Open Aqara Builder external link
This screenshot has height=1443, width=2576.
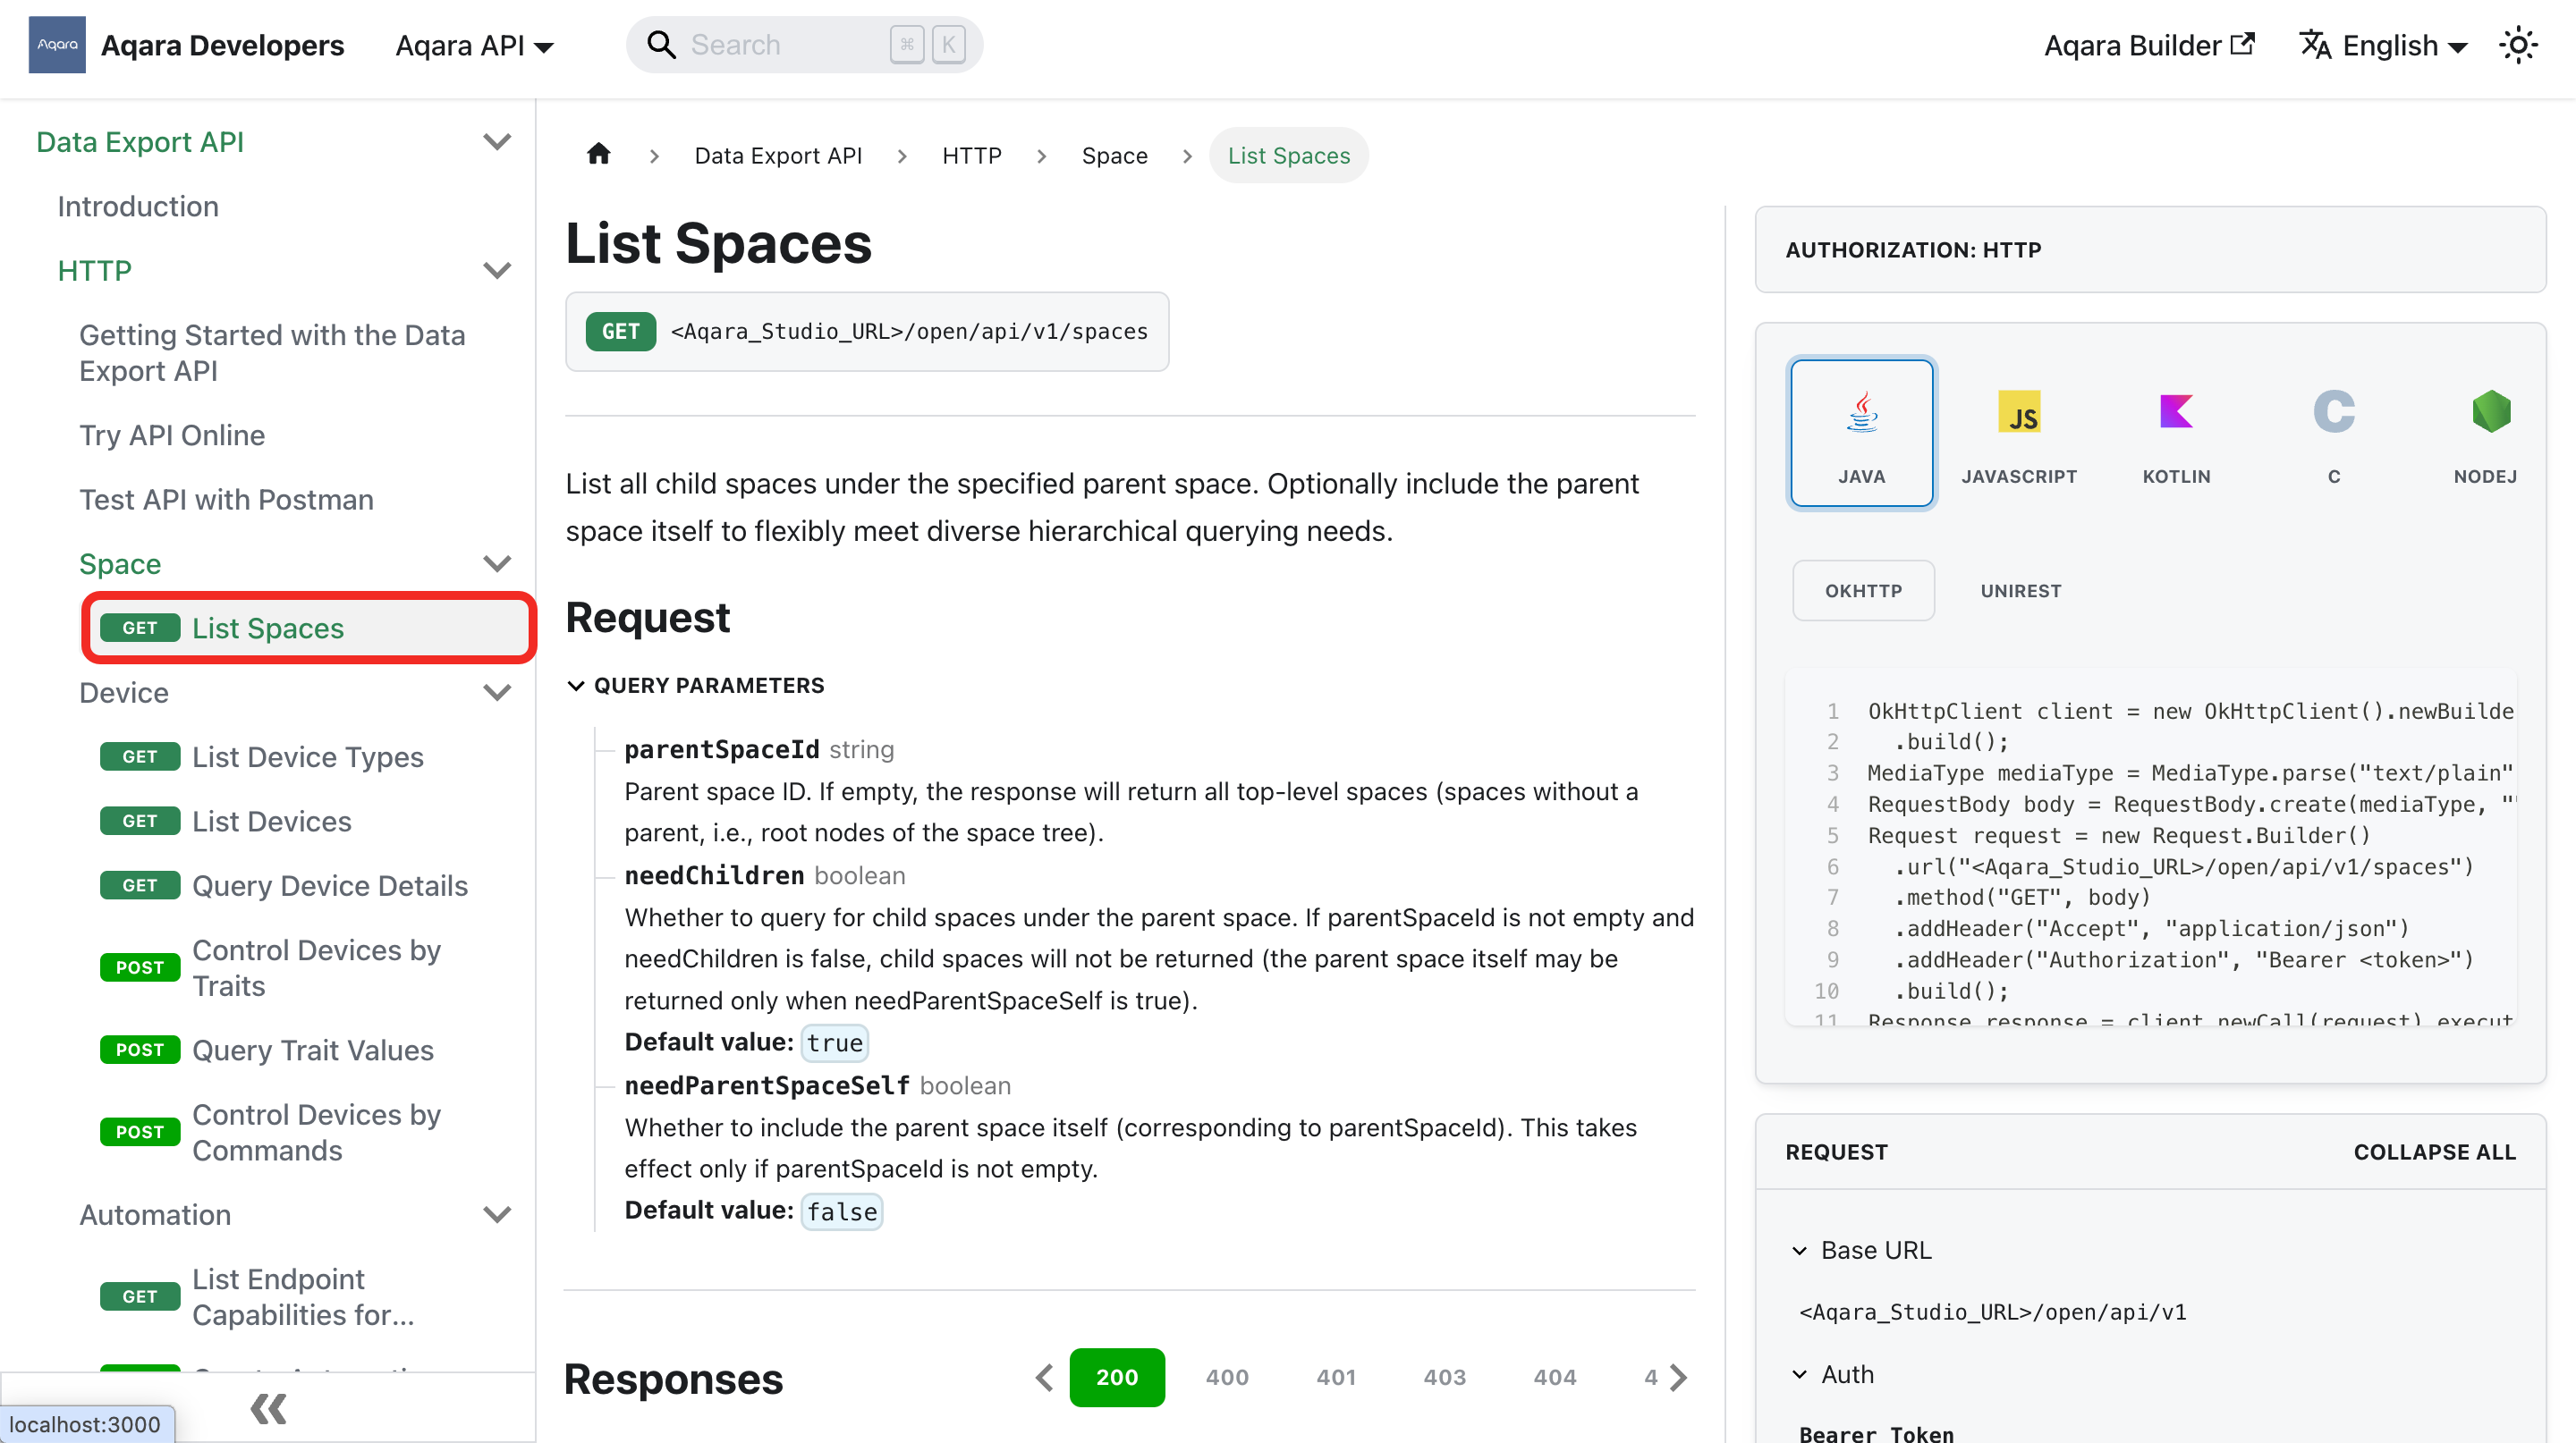coord(2148,45)
